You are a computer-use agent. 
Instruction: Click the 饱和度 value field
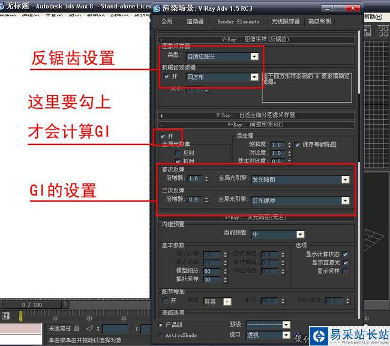pos(278,145)
